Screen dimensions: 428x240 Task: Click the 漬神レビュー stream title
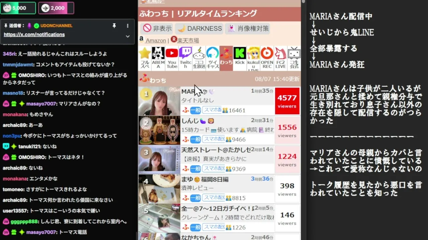point(198,188)
